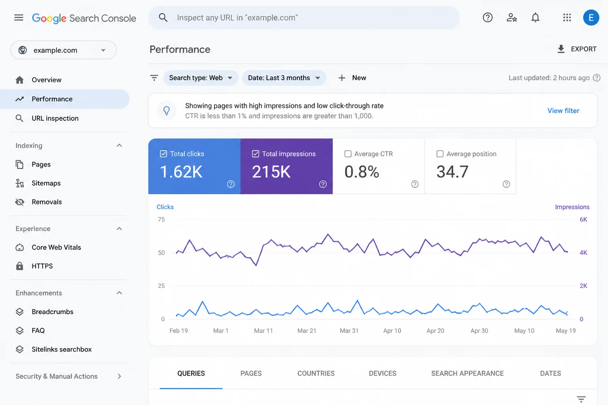
Task: Open the notifications bell
Action: coord(535,17)
